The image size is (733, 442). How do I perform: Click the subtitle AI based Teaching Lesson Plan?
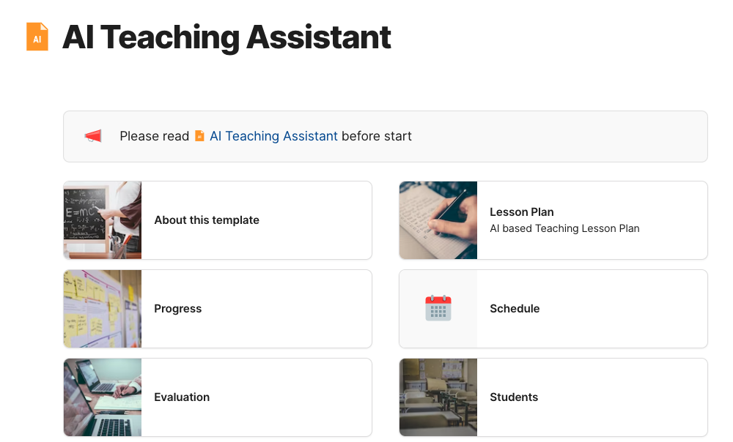coord(564,228)
